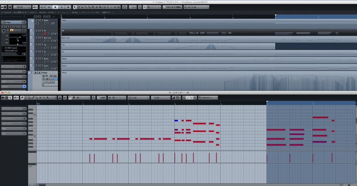
Task: Open the コードトラック inspector section
Action: click(x=14, y=67)
